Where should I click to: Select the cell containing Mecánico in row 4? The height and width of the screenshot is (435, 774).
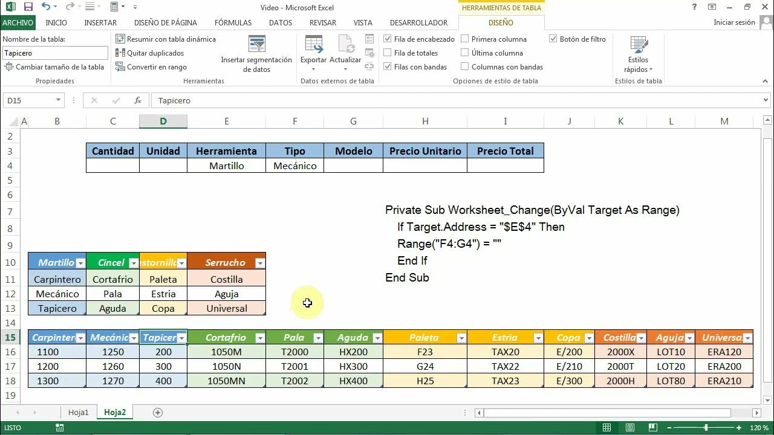pos(294,166)
